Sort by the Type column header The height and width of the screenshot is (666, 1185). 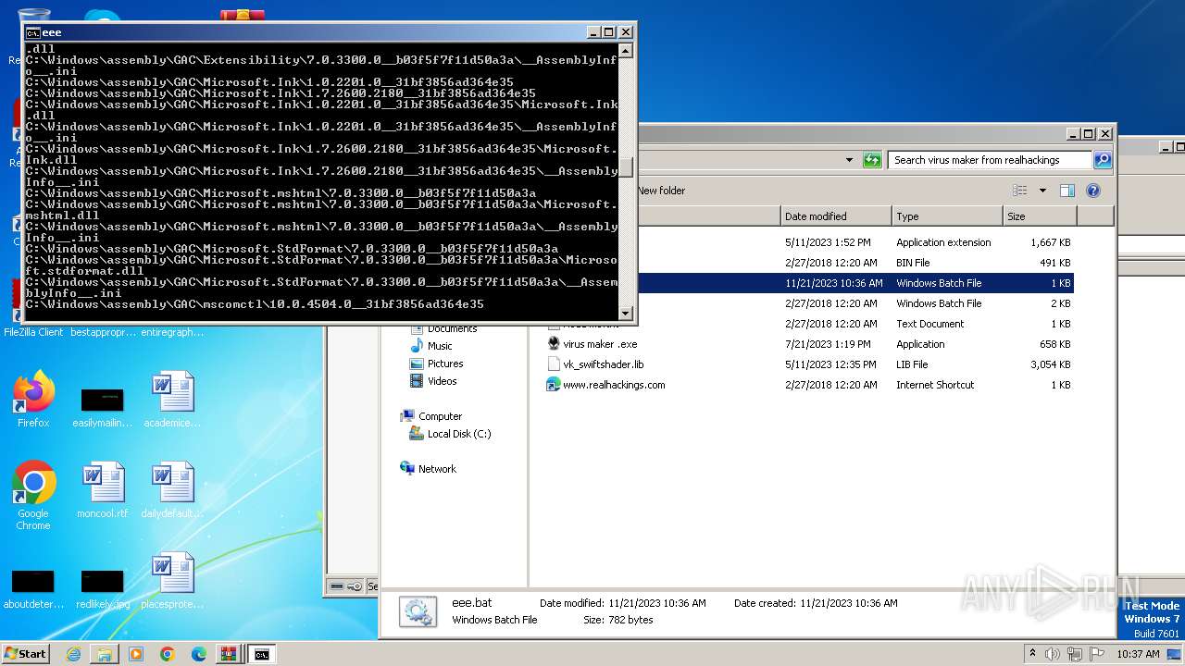(947, 216)
